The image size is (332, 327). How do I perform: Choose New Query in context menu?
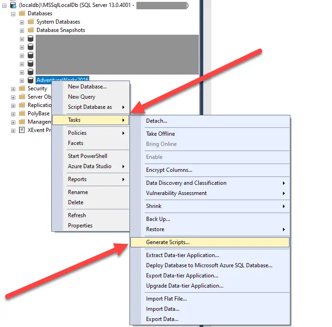[x=81, y=97]
